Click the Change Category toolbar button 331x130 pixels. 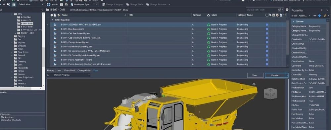(113, 4)
